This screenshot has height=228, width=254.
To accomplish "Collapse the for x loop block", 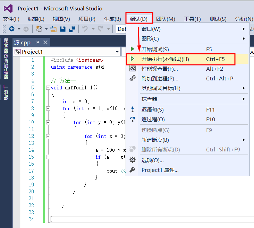I will pyautogui.click(x=48, y=108).
